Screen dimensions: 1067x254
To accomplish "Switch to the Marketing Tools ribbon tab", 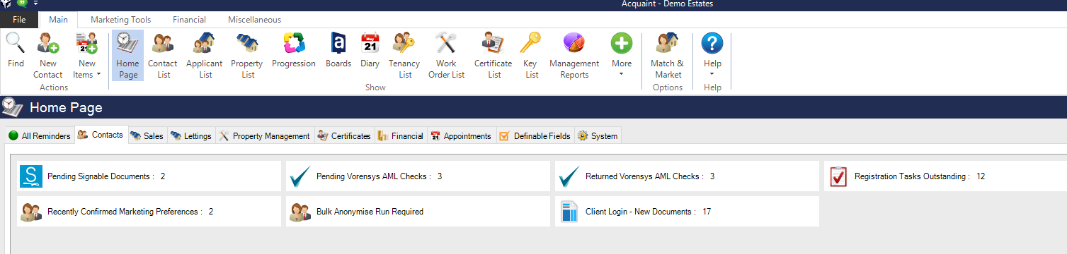I will [x=120, y=20].
